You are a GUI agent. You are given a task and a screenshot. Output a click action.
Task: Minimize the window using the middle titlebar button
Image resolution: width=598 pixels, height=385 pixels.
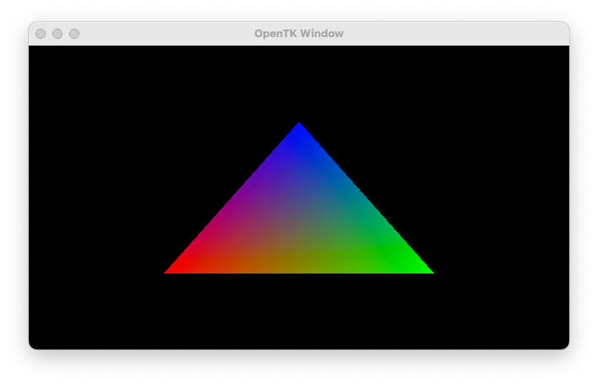tap(57, 34)
